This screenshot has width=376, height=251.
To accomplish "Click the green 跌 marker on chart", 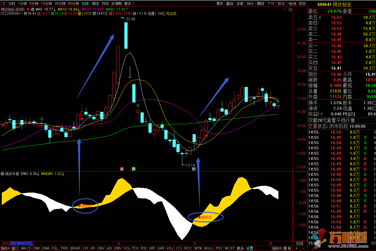I will 134,169.
